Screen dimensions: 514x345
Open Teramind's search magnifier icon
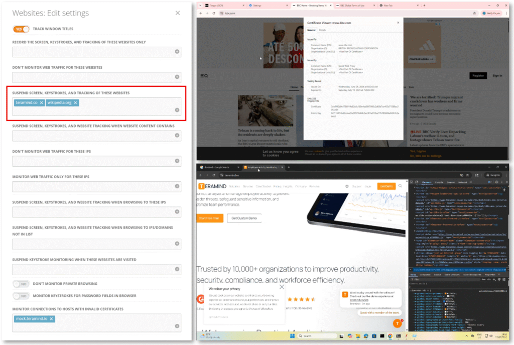pos(400,185)
